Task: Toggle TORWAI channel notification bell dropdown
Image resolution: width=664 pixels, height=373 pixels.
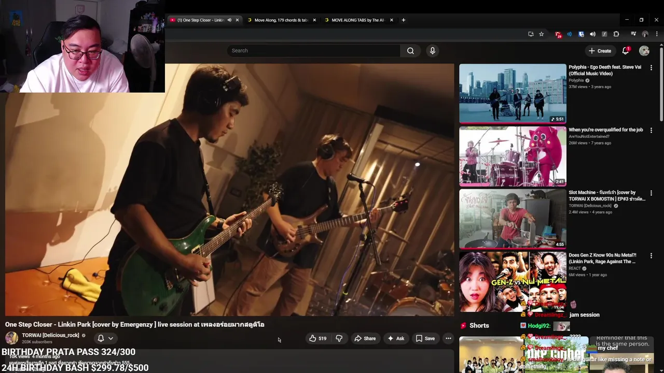Action: click(x=105, y=338)
